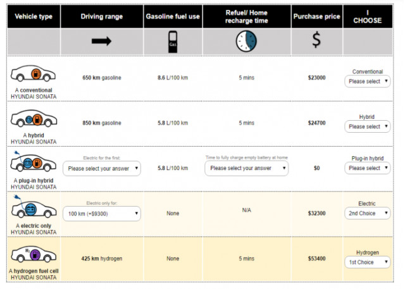405x289 pixels.
Task: Click the $53400 hydrogen purchase price
Action: tap(316, 259)
